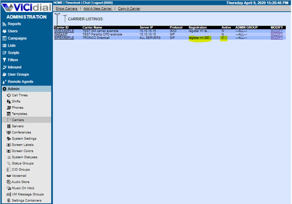Open the Servers admin section
The width and height of the screenshot is (292, 204).
(17, 126)
